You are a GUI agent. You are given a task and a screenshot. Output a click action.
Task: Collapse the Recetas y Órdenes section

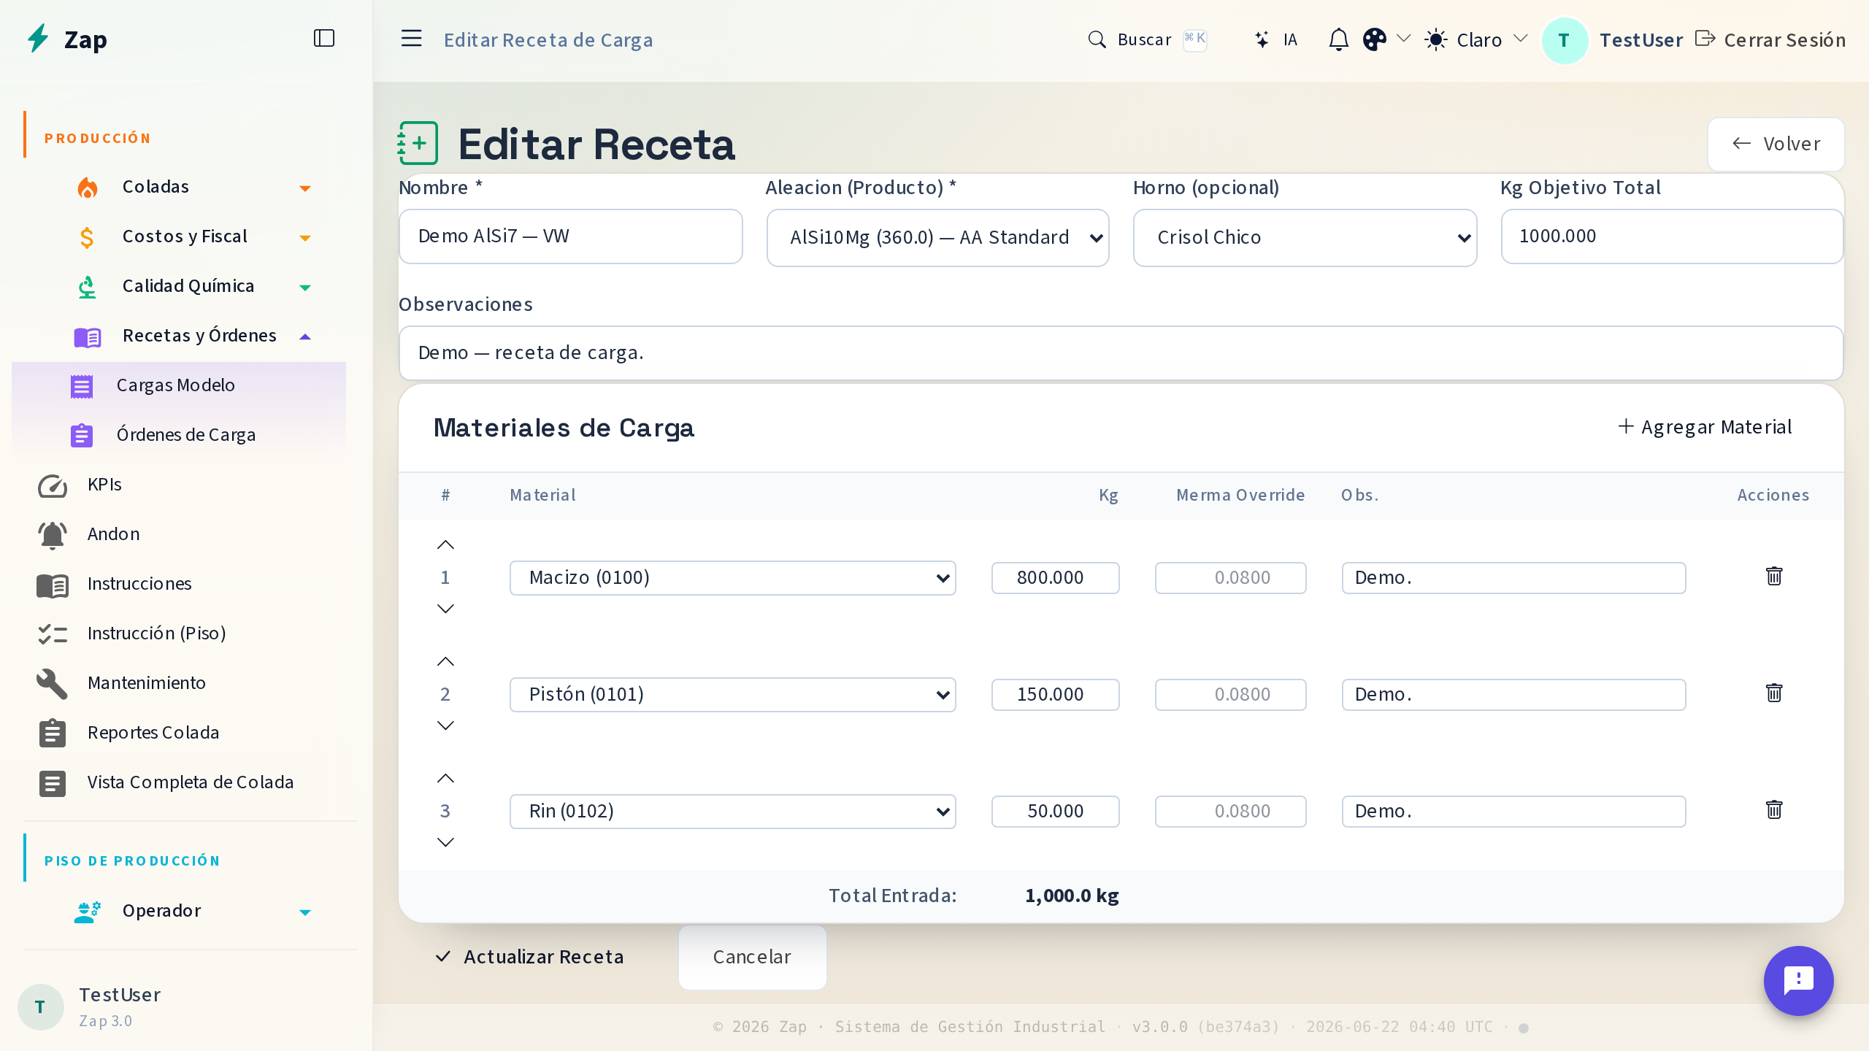coord(194,336)
